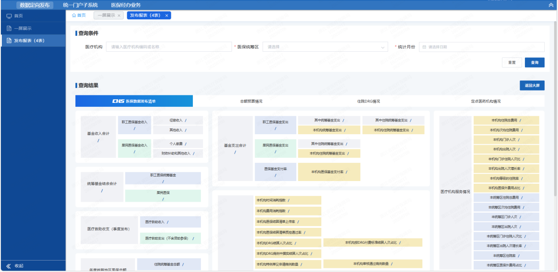Screen dimensions: 558x272
Task: Close the 一屏展示 tab
Action: coord(119,15)
